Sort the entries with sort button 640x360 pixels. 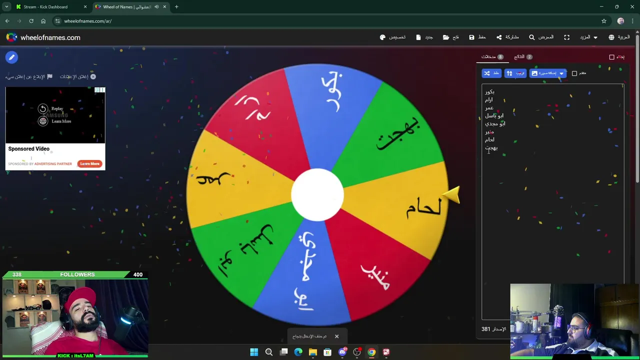point(515,73)
